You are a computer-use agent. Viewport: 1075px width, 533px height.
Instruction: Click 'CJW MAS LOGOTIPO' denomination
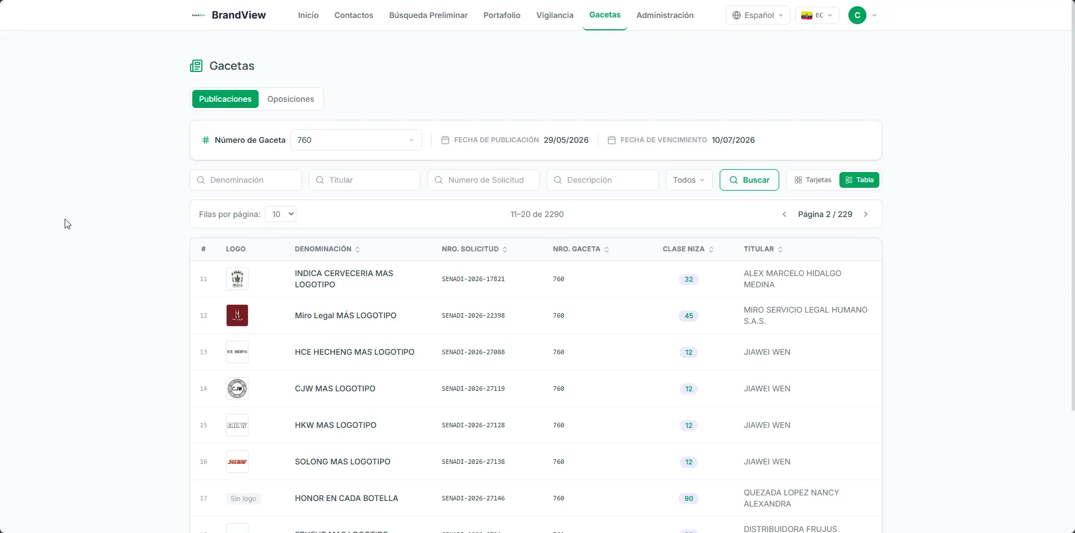pos(335,389)
